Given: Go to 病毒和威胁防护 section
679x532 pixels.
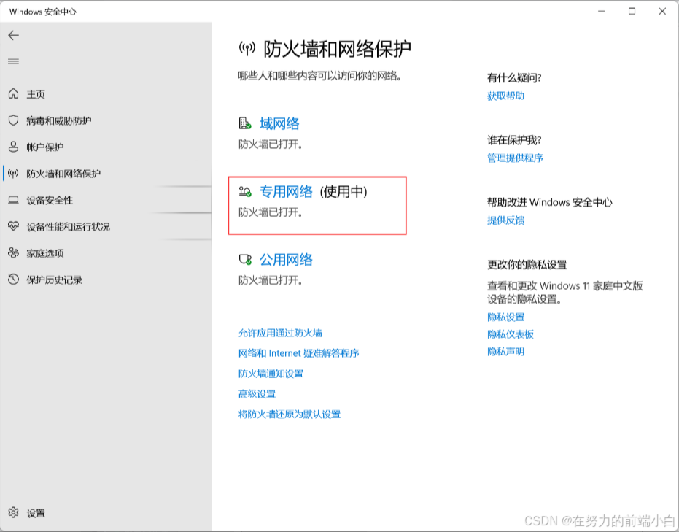Looking at the screenshot, I should click(x=59, y=121).
